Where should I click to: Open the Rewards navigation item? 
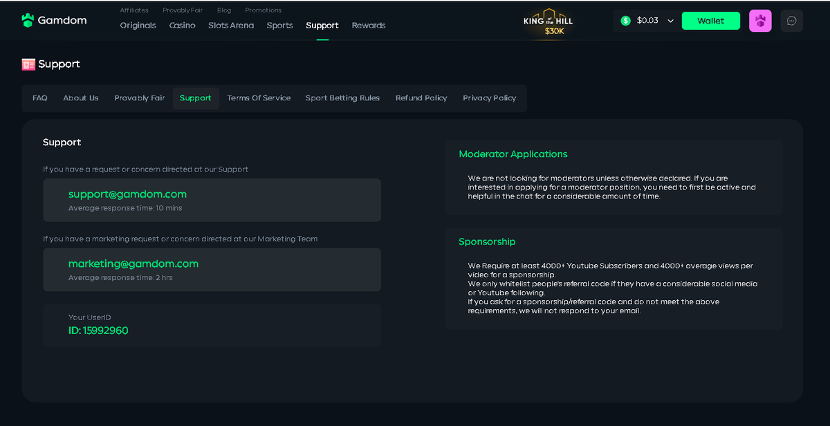pos(369,26)
